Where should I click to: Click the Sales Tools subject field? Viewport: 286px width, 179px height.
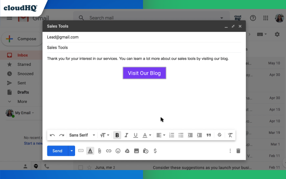[144, 47]
